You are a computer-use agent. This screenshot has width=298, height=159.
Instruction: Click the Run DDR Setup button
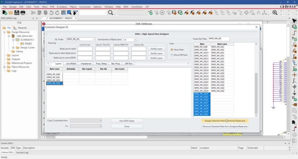pos(127,121)
